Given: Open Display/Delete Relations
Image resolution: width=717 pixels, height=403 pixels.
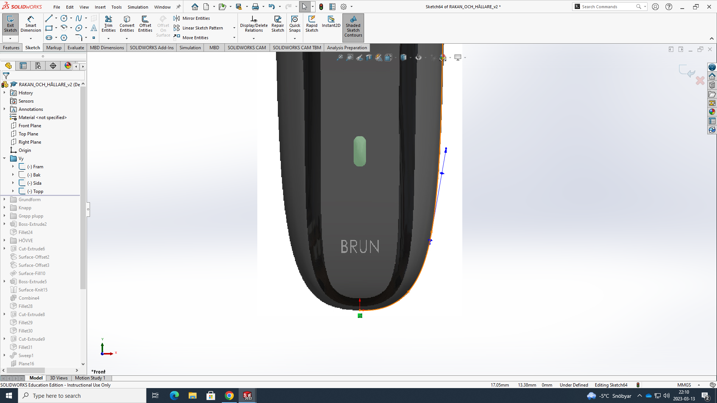Looking at the screenshot, I should [254, 24].
